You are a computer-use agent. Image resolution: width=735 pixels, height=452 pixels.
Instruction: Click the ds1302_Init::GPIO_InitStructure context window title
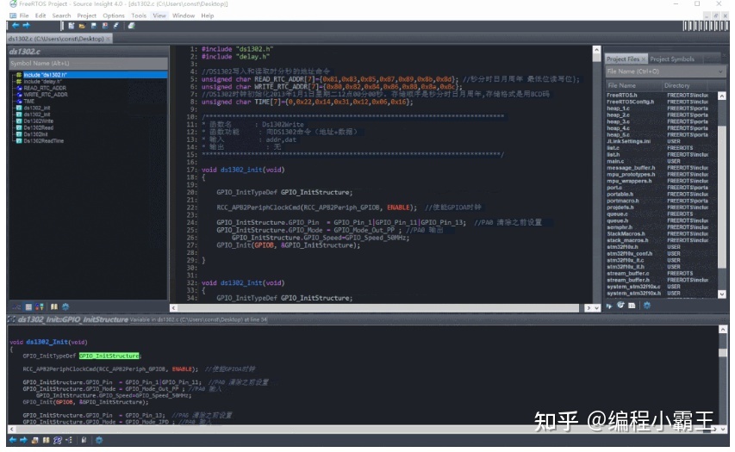click(72, 319)
